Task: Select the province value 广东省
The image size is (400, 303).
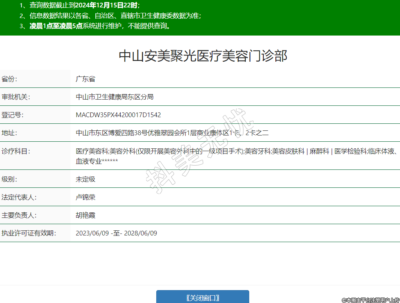Action: coord(86,79)
